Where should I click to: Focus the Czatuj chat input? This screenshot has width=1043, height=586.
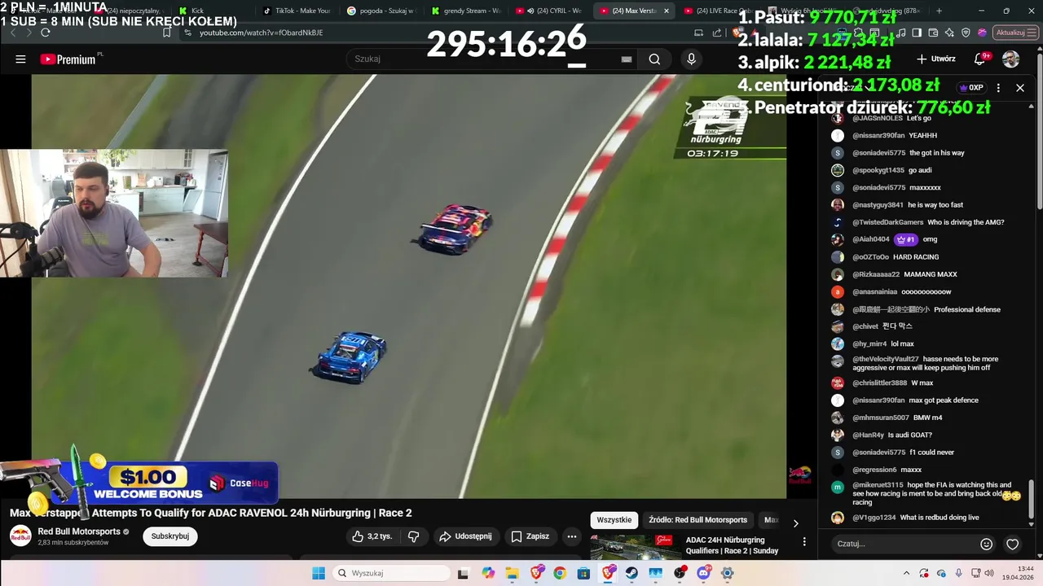[904, 544]
